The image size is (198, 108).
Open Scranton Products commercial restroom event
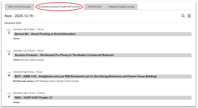[64, 55]
